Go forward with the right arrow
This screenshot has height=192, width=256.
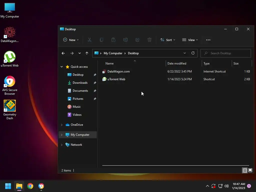pos(72,53)
